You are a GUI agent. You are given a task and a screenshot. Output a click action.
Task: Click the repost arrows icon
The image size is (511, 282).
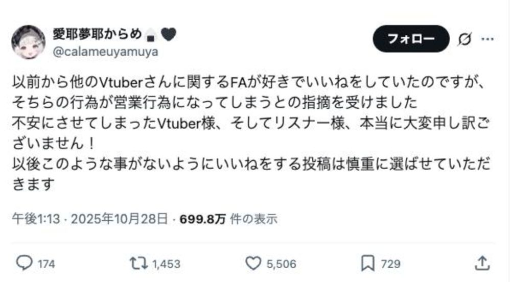pos(139,263)
